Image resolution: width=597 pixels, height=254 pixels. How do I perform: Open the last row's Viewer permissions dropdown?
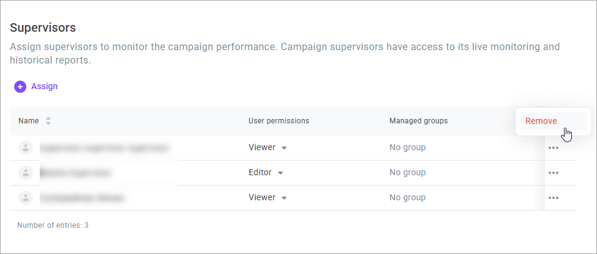(x=283, y=198)
